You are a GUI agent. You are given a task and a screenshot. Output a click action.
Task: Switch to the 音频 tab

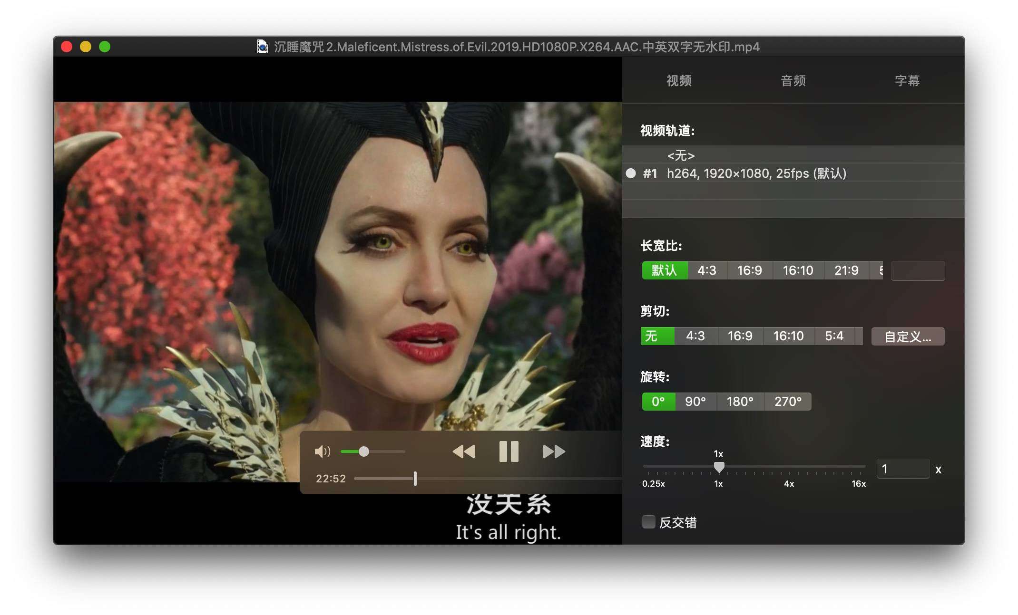click(x=793, y=81)
